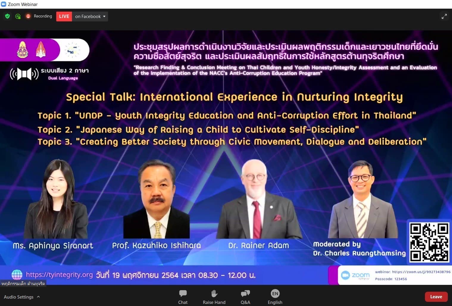Click the Audio Settings label
The width and height of the screenshot is (452, 306).
click(18, 297)
